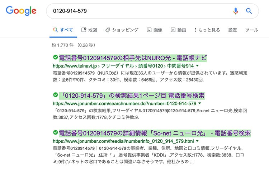Screen dimensions: 269x171
Task: Click the telnavi.jp breadcrumb URL
Action: [123, 66]
